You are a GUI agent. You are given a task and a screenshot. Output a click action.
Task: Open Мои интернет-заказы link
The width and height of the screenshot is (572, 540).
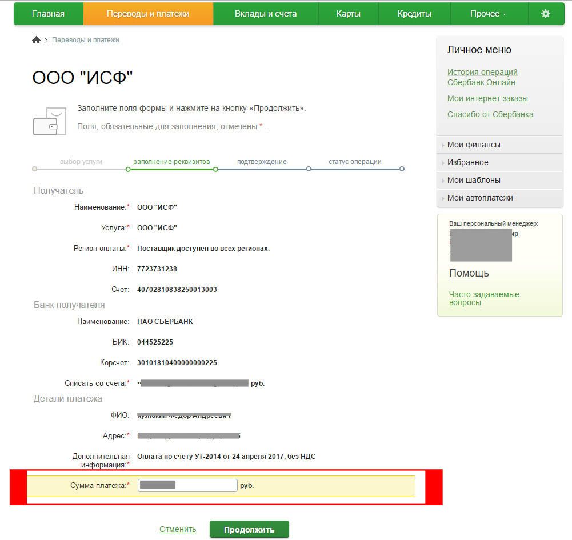487,98
